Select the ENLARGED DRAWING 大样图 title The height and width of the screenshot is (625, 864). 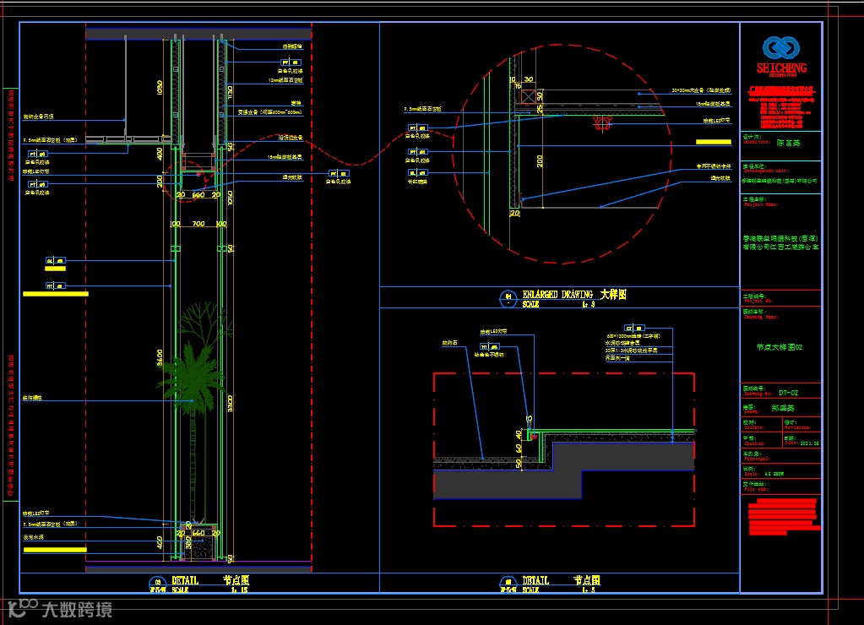tap(574, 295)
